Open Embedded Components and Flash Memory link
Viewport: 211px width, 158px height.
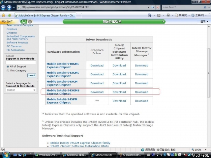[x=20, y=38]
